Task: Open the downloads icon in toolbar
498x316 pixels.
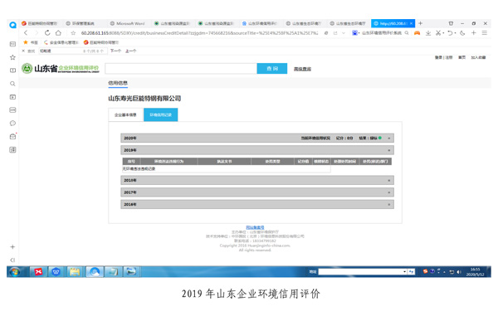Action: [x=428, y=33]
